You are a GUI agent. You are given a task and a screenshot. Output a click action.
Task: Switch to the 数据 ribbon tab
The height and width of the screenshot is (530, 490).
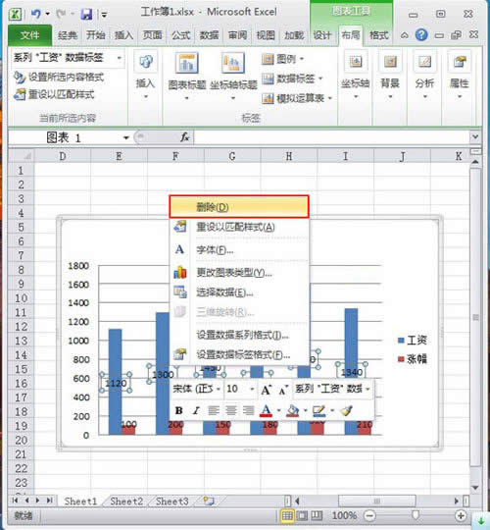click(209, 35)
